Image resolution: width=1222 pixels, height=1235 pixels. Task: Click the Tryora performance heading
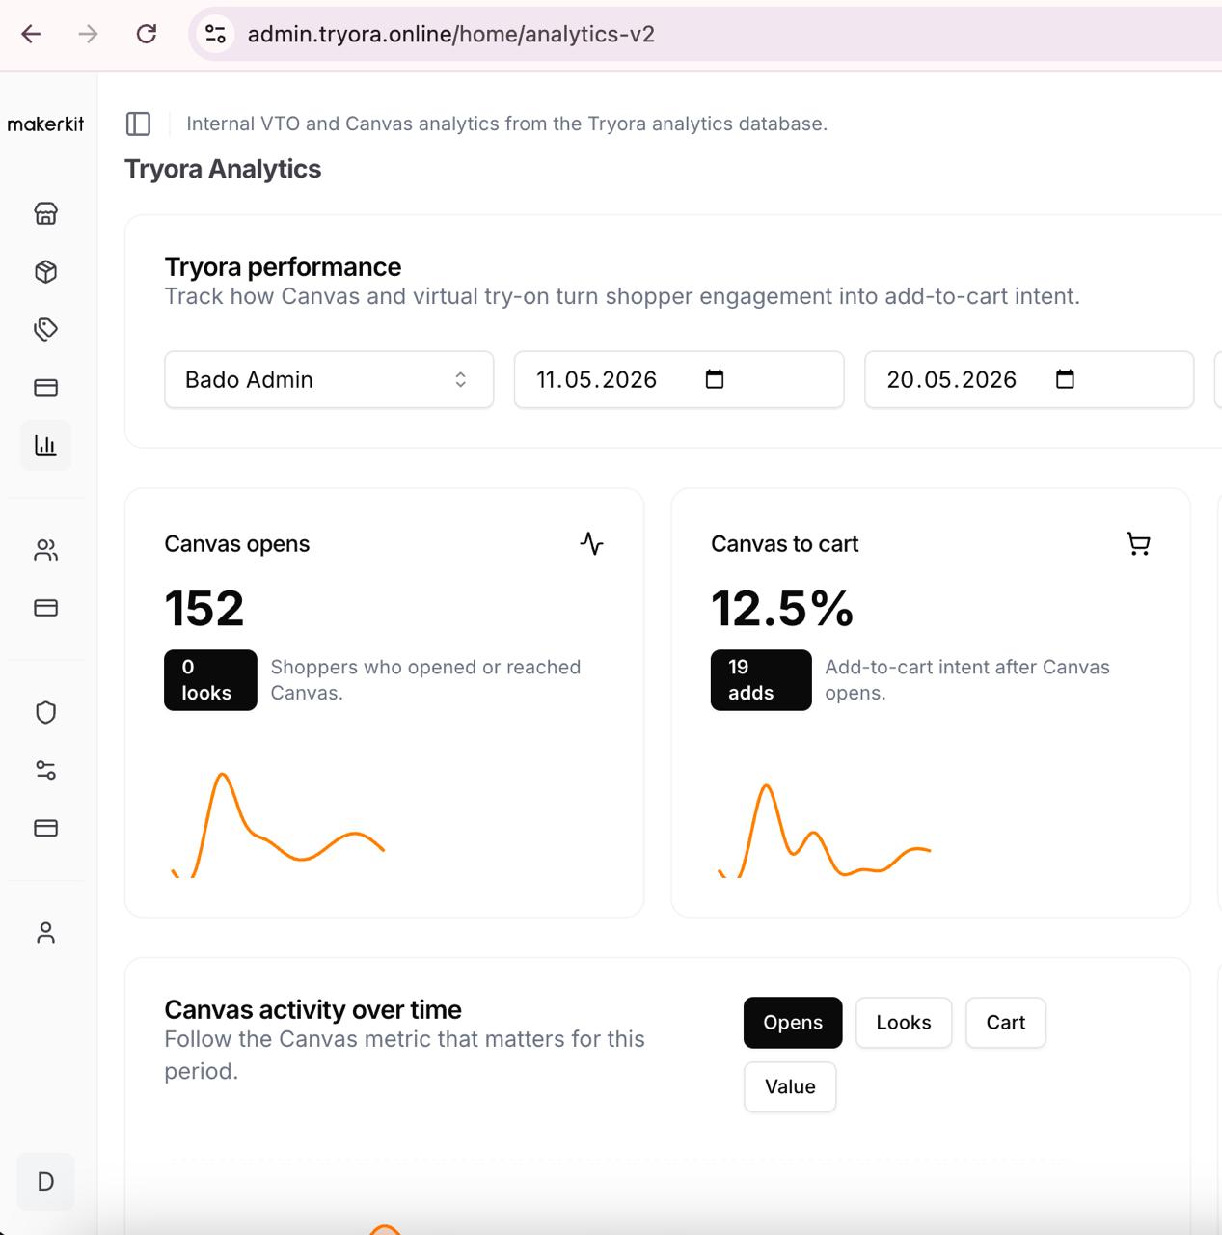[x=283, y=267]
